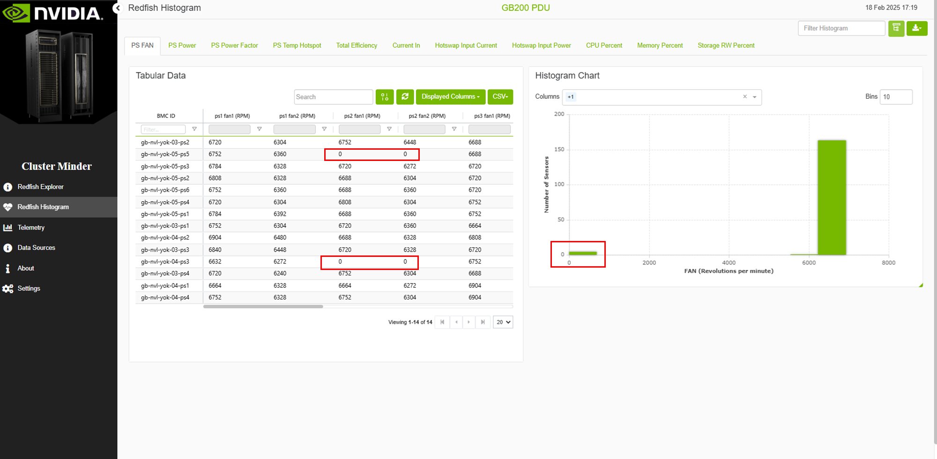Click the table's horizontal scrollbar

pyautogui.click(x=263, y=307)
